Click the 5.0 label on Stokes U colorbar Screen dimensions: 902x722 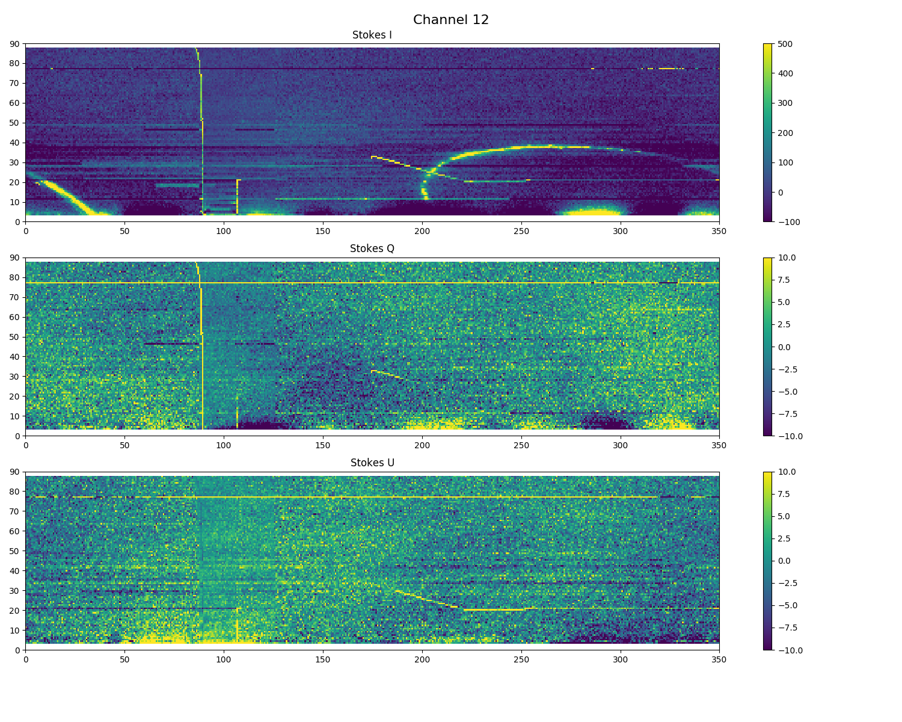pos(784,516)
